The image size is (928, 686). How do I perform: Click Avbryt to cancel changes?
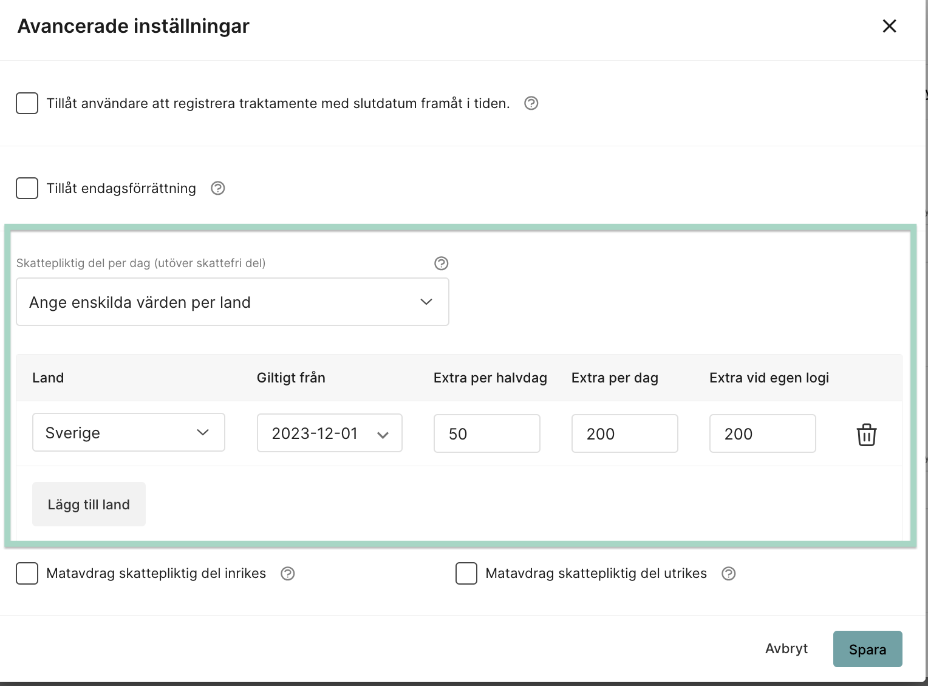coord(786,648)
